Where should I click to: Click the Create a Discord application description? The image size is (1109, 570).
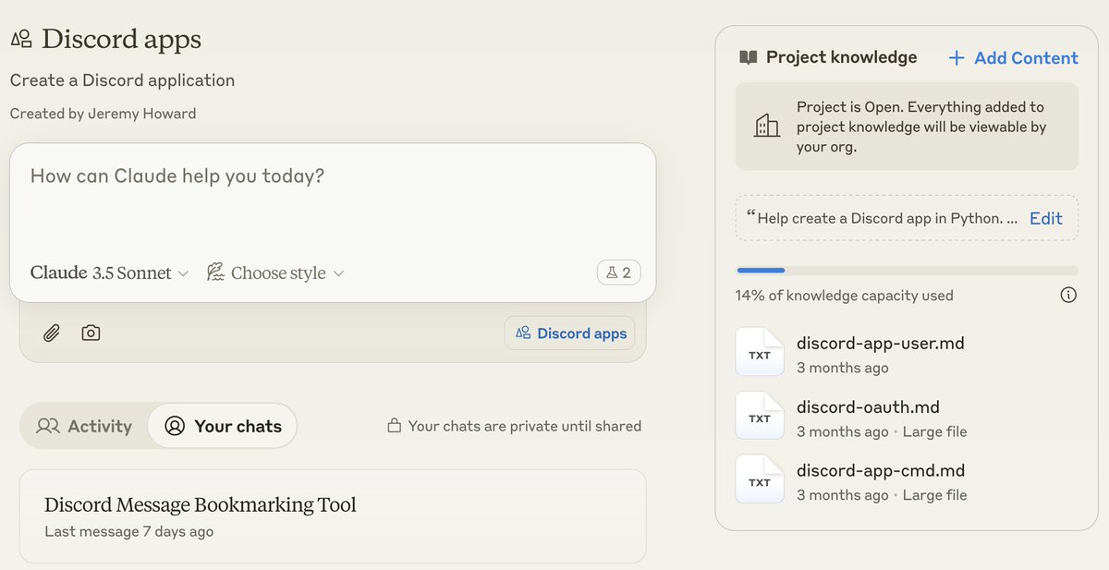(x=122, y=80)
